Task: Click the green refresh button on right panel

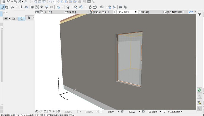Action: (x=199, y=90)
